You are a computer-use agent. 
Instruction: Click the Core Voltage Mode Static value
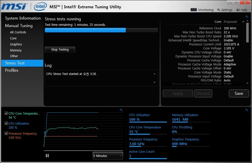228,72
